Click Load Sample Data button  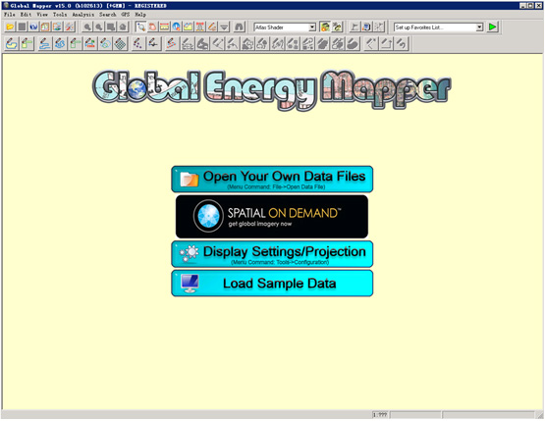[x=272, y=283]
